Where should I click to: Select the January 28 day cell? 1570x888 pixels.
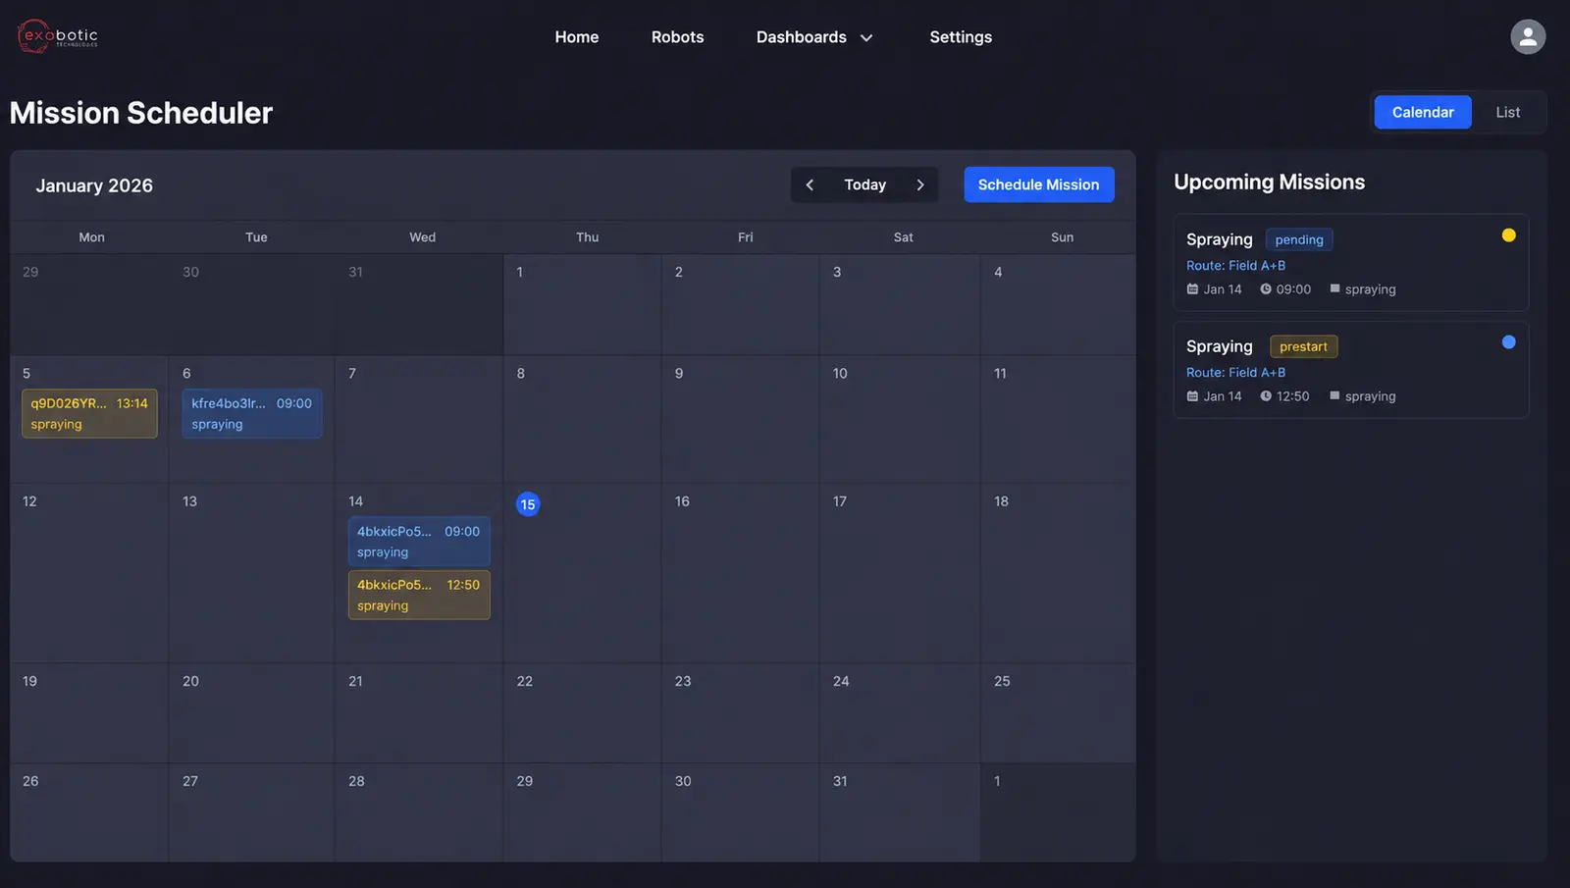[419, 812]
